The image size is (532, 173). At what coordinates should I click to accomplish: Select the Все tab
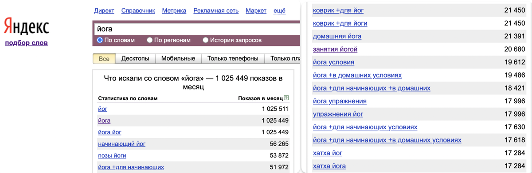[x=104, y=58]
